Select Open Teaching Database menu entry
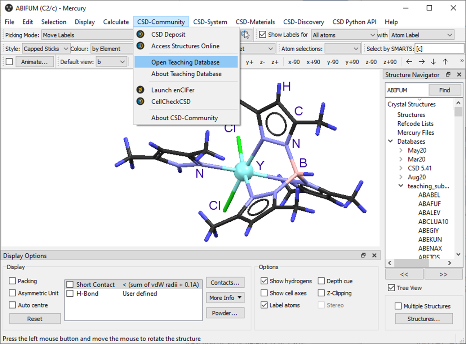 coord(185,62)
